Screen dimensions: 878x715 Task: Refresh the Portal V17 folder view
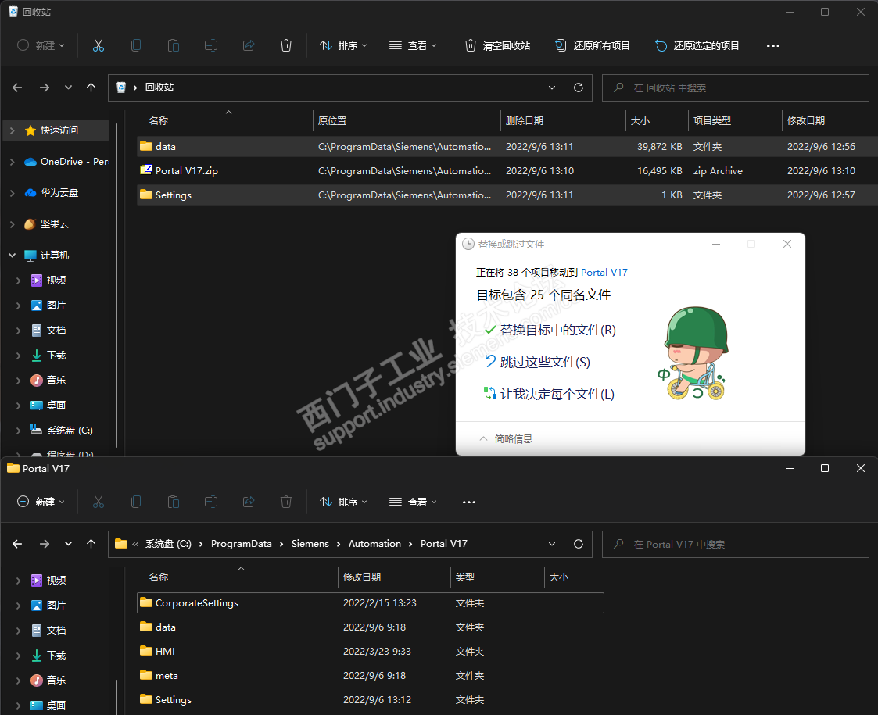(579, 544)
